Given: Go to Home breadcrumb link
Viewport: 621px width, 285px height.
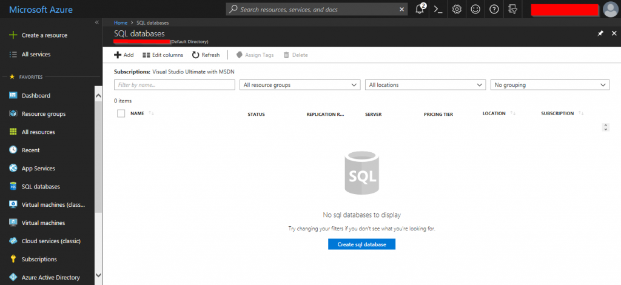Looking at the screenshot, I should point(121,22).
